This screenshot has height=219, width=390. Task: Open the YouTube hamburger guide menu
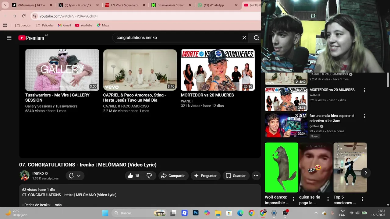pos(9,38)
